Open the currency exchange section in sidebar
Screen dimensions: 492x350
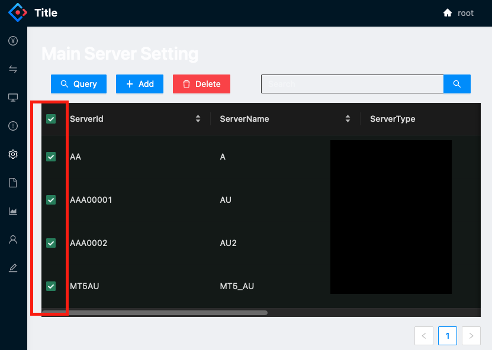click(x=12, y=41)
